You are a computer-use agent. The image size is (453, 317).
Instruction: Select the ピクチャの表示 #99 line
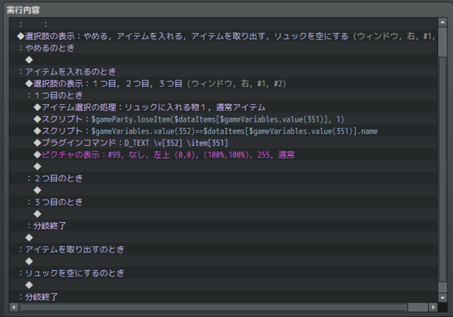pyautogui.click(x=224, y=154)
